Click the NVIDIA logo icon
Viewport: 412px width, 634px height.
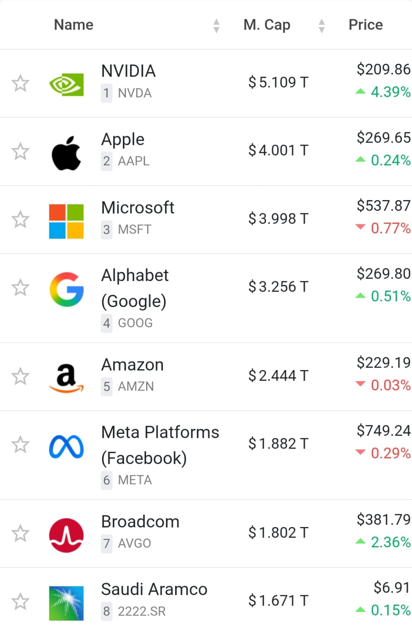[66, 84]
